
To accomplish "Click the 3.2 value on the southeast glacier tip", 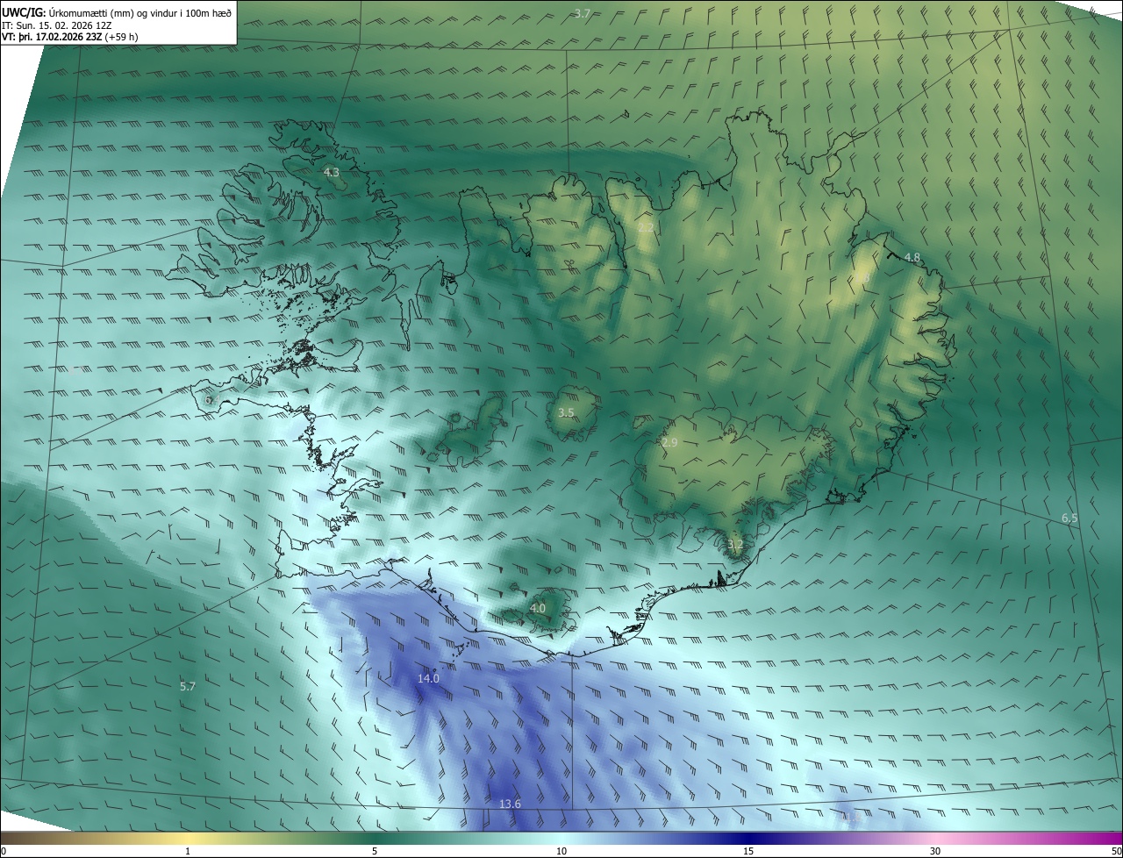I will click(x=735, y=545).
